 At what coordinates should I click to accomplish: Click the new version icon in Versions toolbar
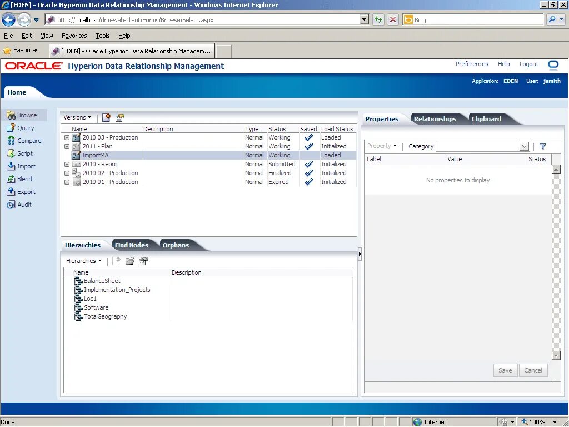(x=106, y=118)
